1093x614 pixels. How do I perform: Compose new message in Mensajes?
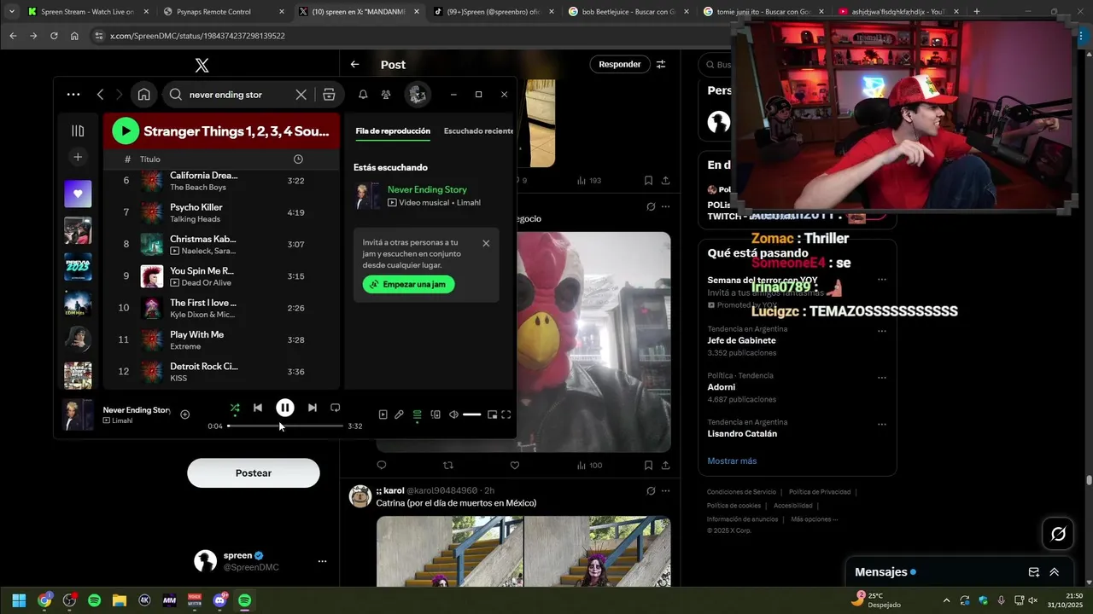coord(1034,572)
